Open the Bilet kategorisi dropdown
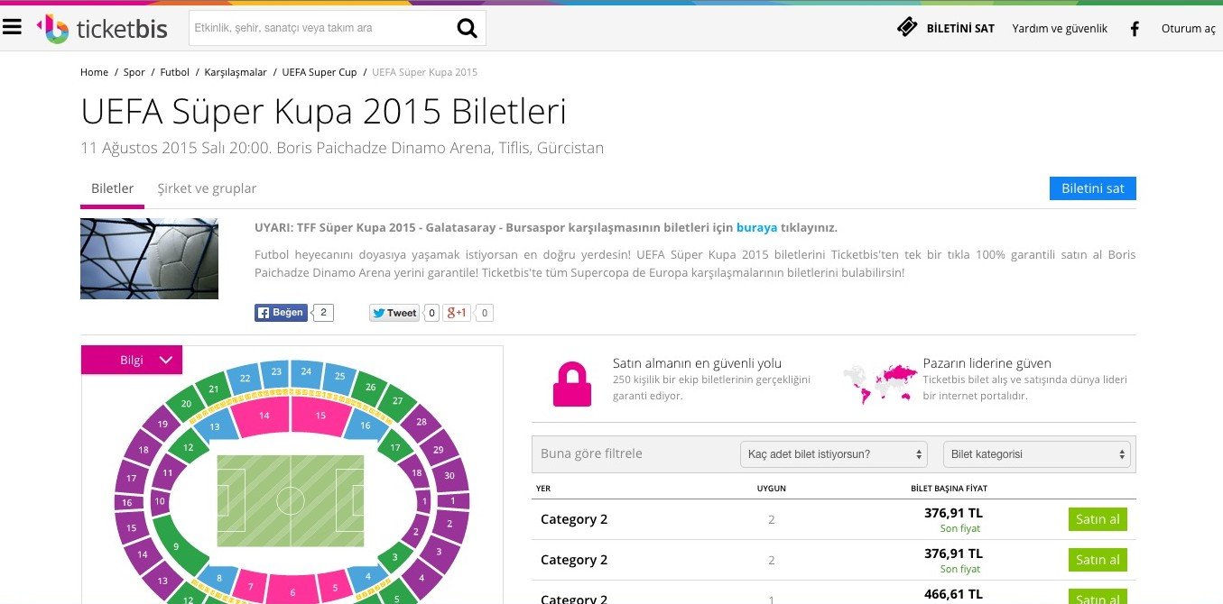1223x604 pixels. coord(1035,453)
